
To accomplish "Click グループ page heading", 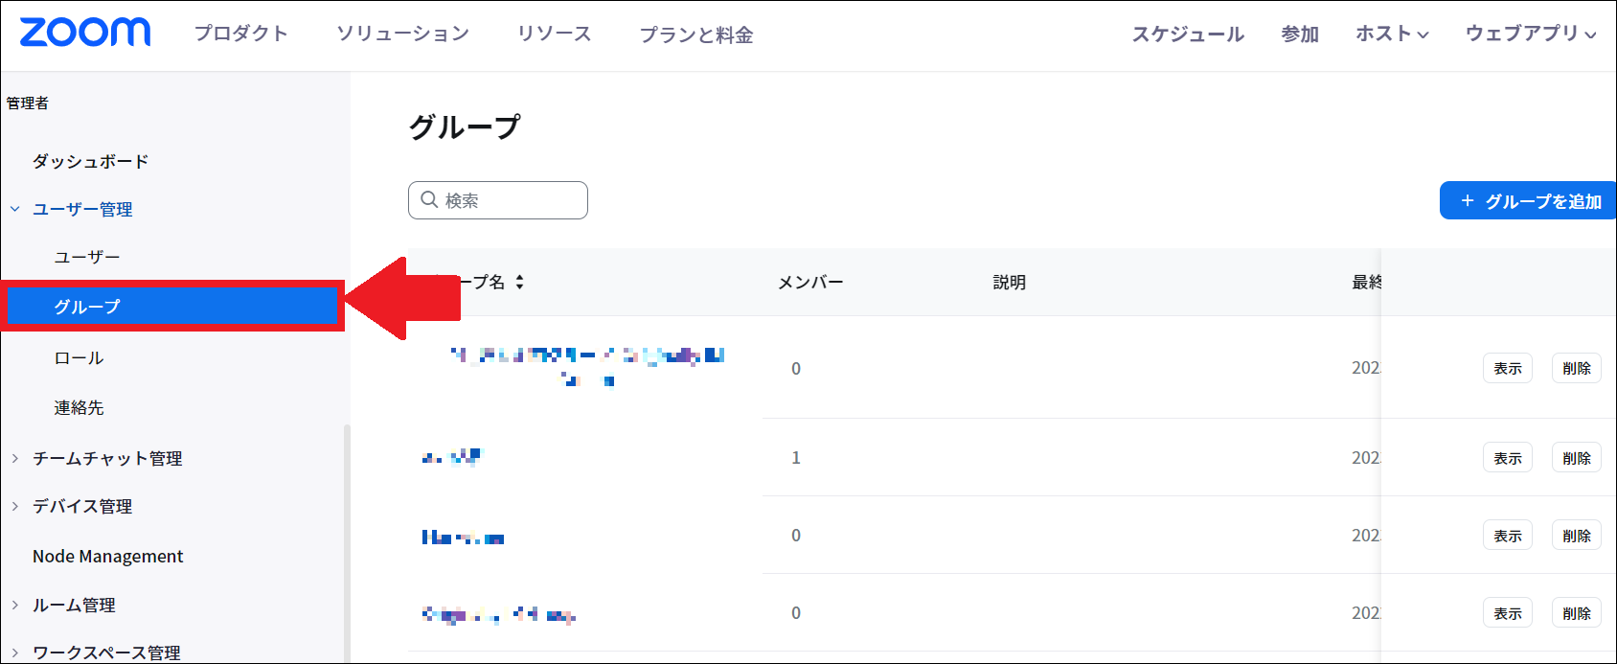I will (x=465, y=126).
